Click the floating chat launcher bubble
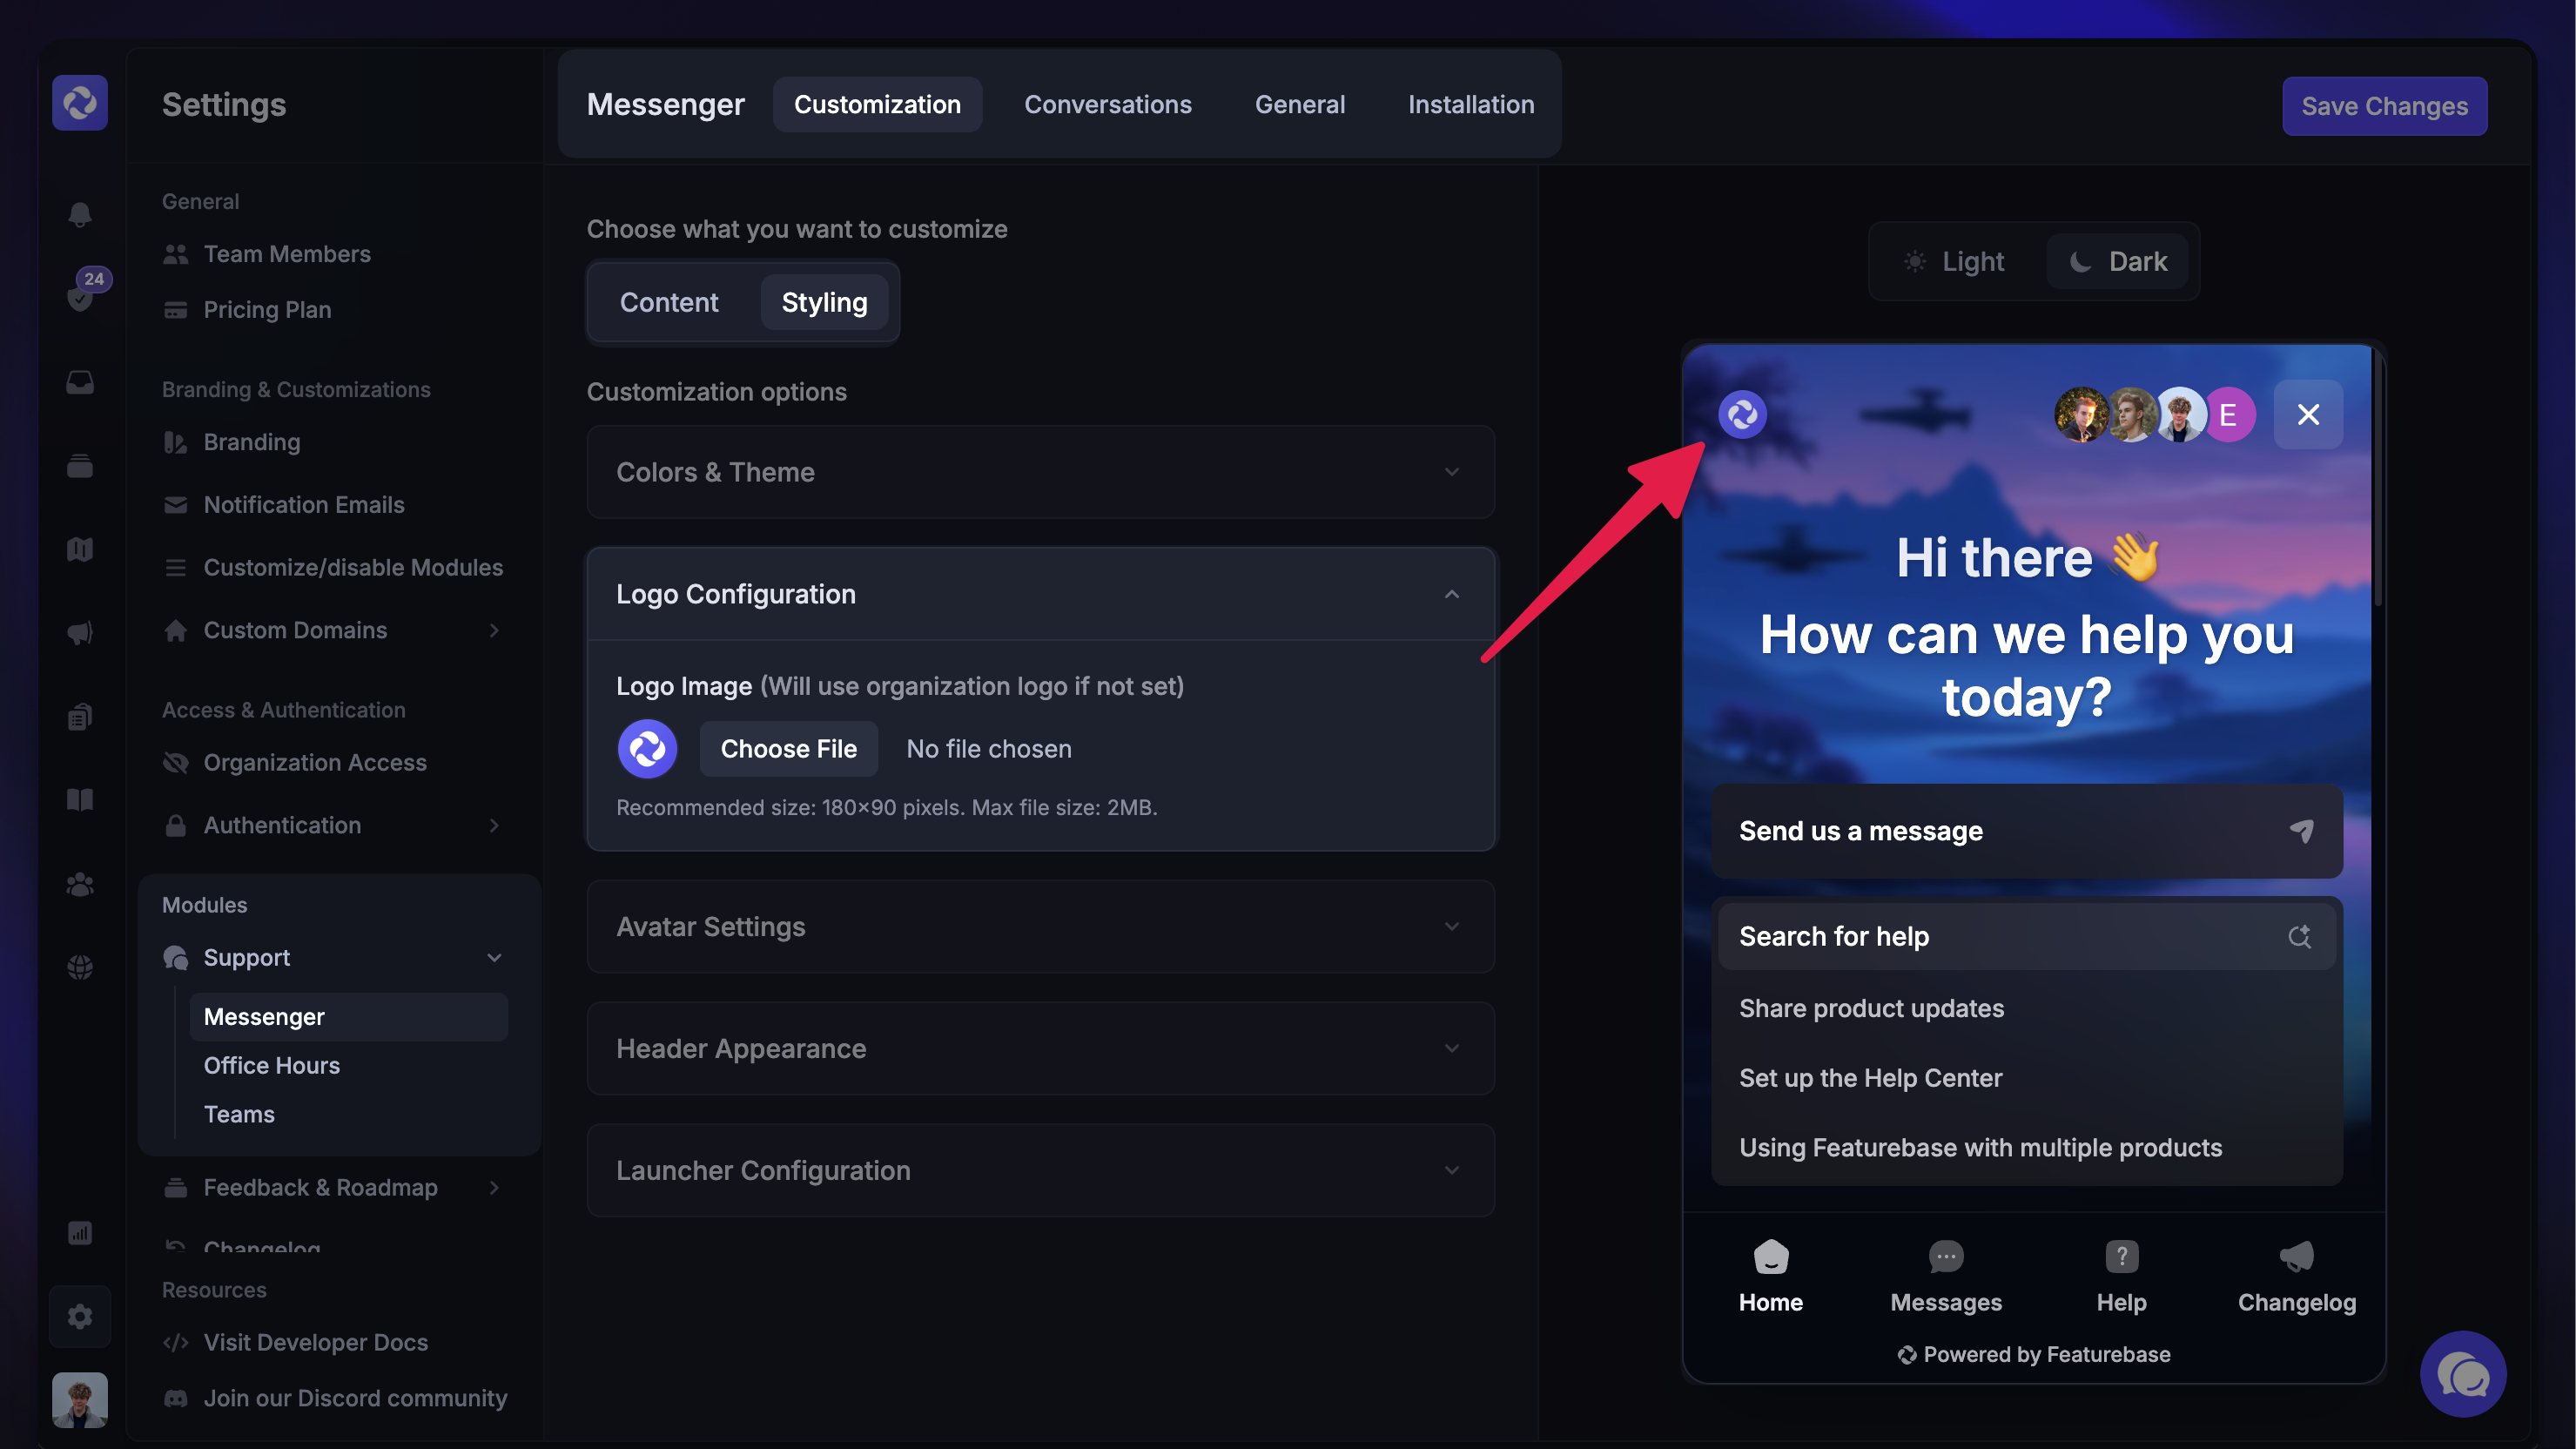 (2462, 1374)
